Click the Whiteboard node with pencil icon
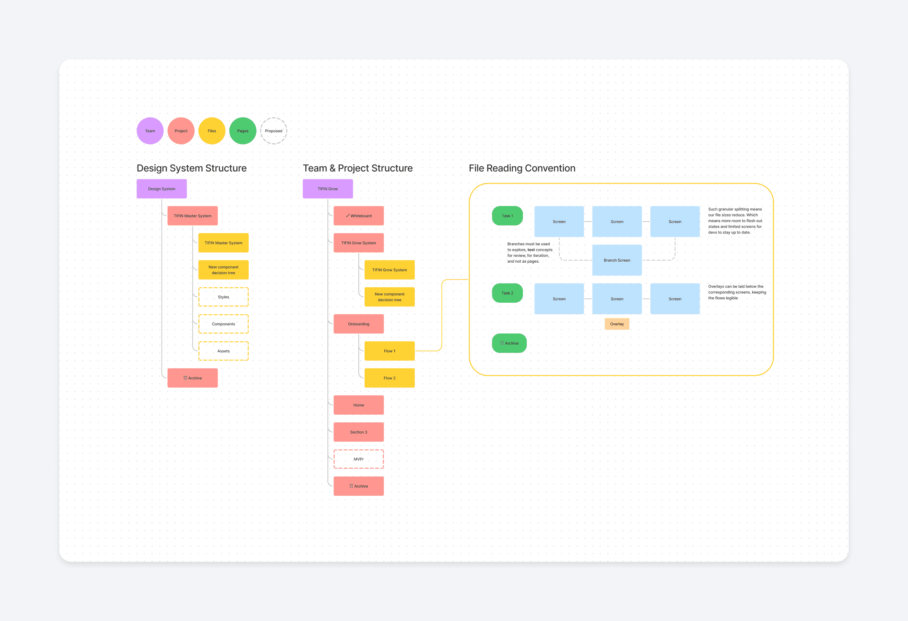908x621 pixels. pyautogui.click(x=358, y=216)
